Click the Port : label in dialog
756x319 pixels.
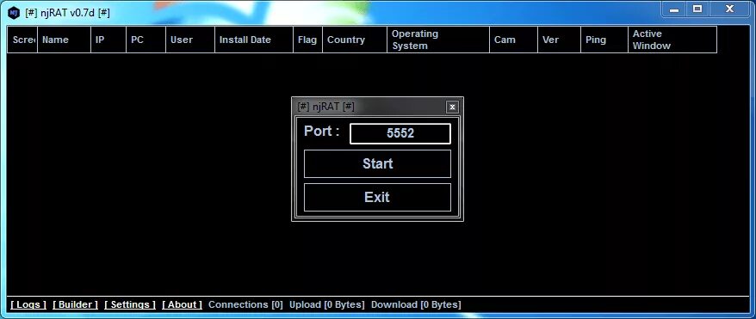coord(321,131)
